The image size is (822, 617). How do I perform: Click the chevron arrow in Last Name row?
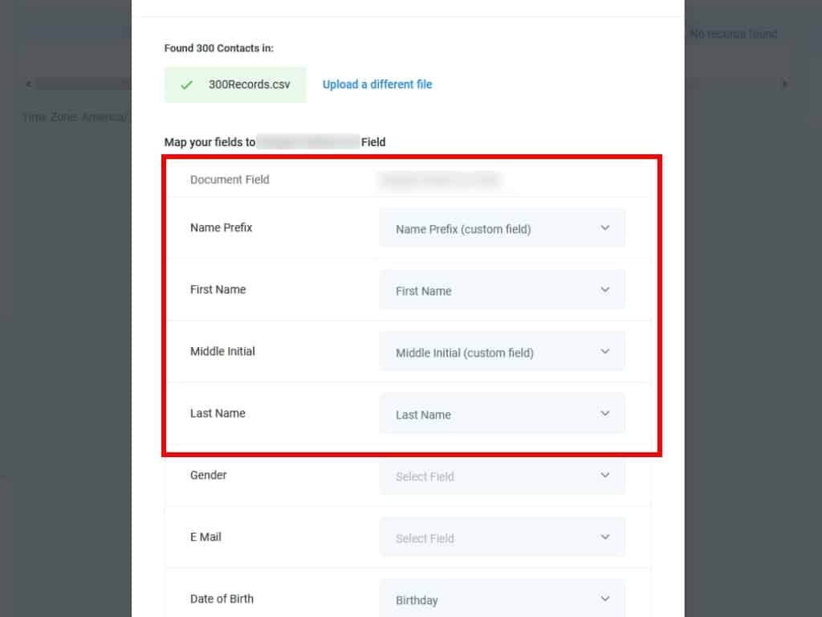(x=605, y=414)
